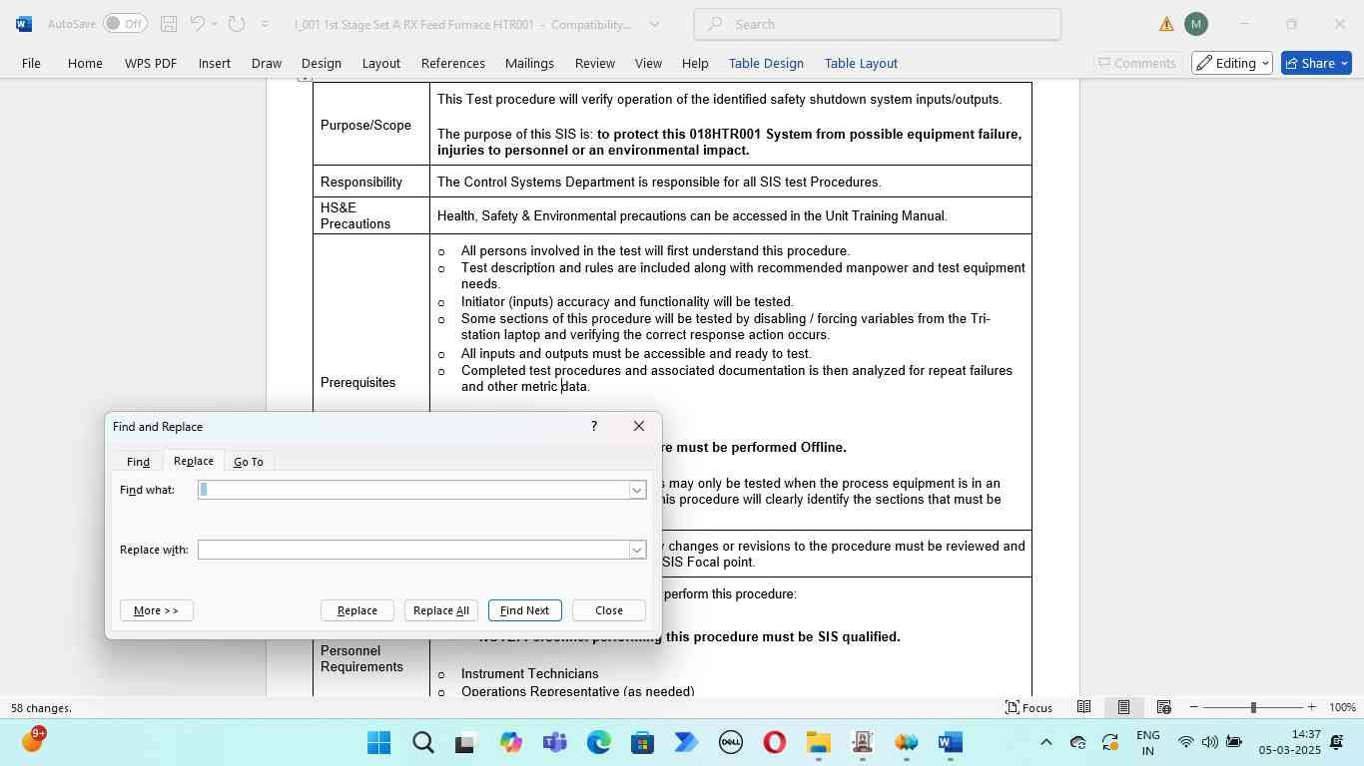Switch to the View ribbon tab
This screenshot has width=1364, height=766.
tap(648, 63)
